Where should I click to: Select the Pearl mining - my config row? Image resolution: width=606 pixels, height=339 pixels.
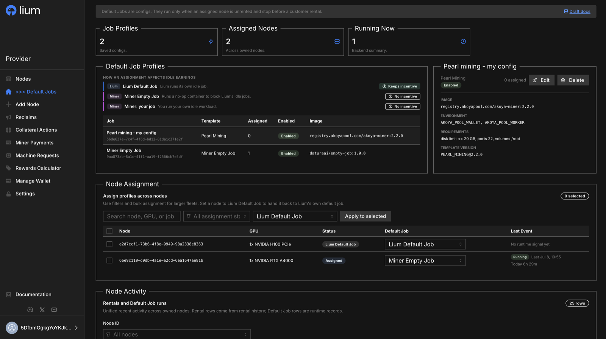pos(262,136)
